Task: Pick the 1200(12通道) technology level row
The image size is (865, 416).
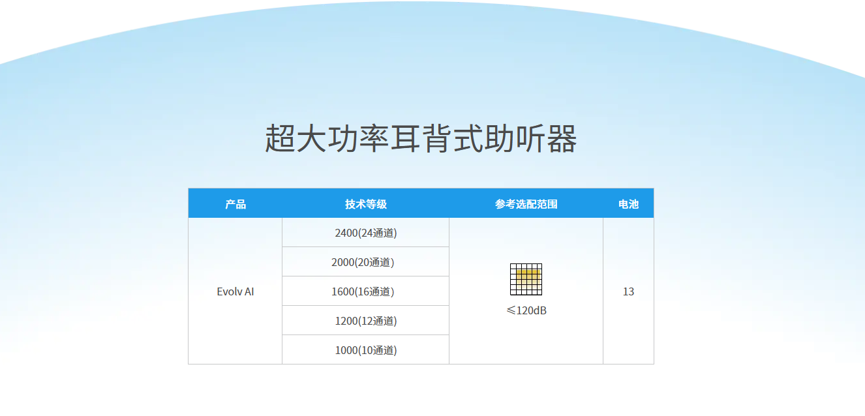Action: 365,321
